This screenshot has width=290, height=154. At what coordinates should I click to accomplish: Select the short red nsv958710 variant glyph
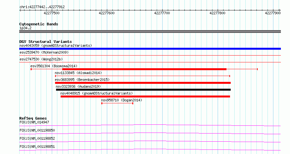point(117,103)
